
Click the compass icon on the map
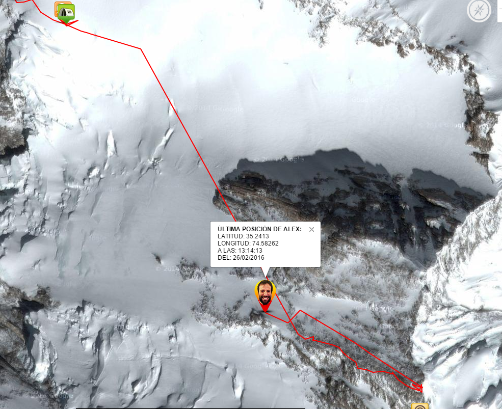tap(479, 10)
